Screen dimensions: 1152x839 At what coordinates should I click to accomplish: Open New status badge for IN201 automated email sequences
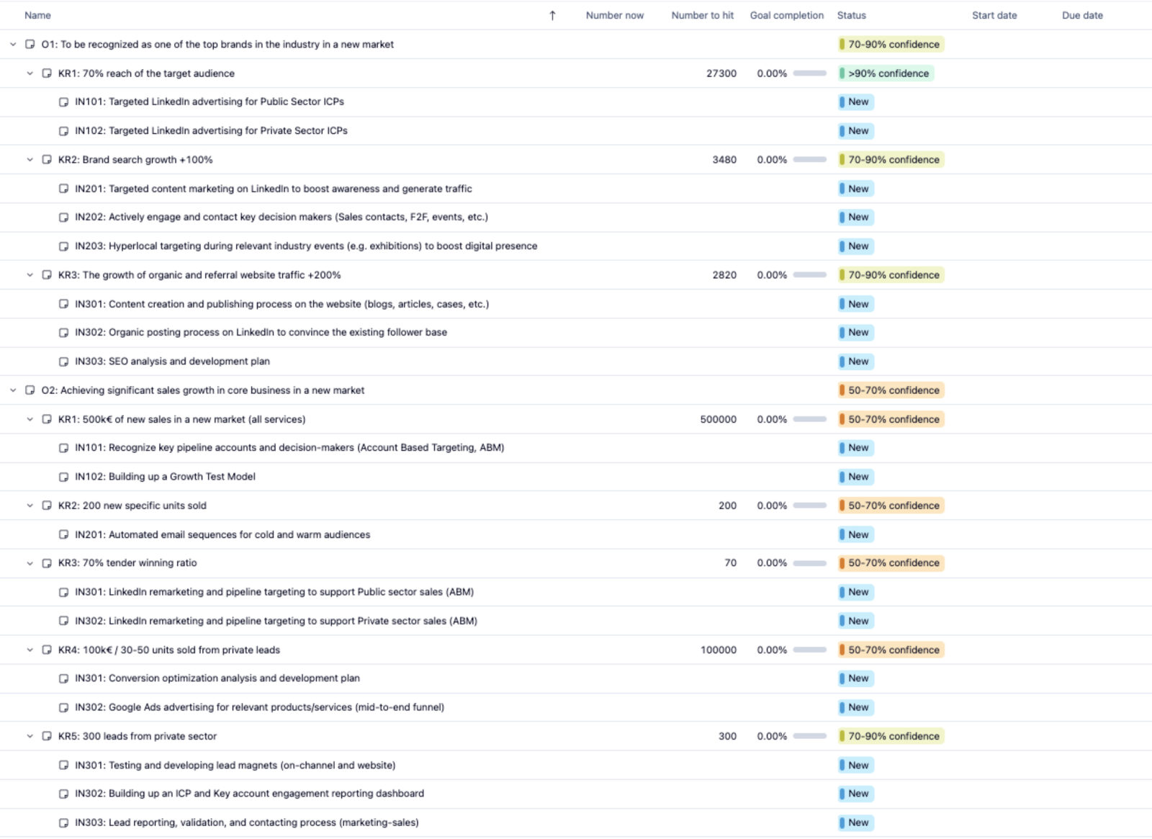(x=856, y=534)
